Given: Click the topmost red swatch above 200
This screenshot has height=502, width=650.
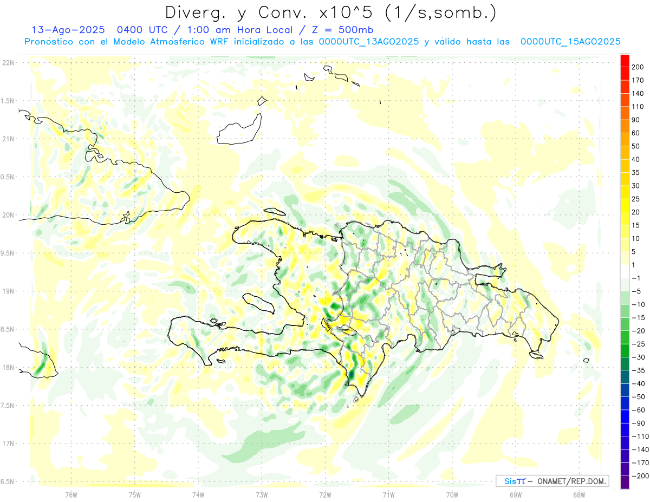Looking at the screenshot, I should [x=625, y=61].
